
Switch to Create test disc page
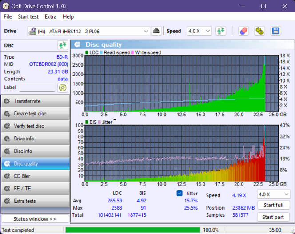pos(36,114)
